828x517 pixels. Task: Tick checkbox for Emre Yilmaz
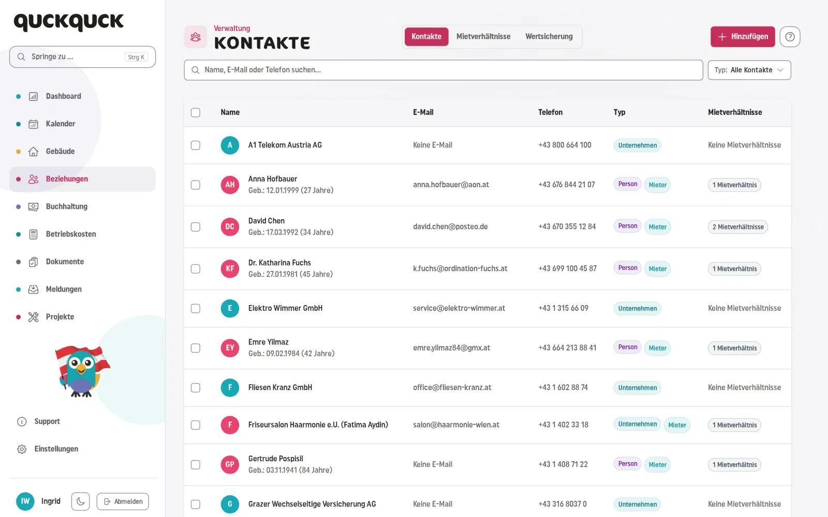(196, 348)
